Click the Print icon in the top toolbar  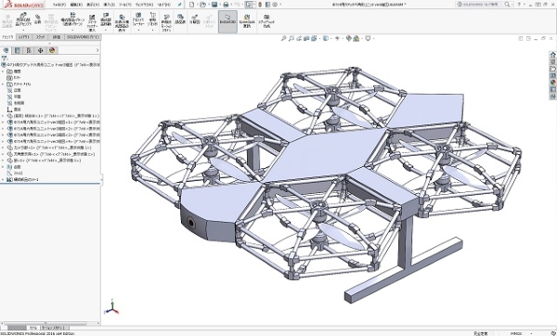226,5
